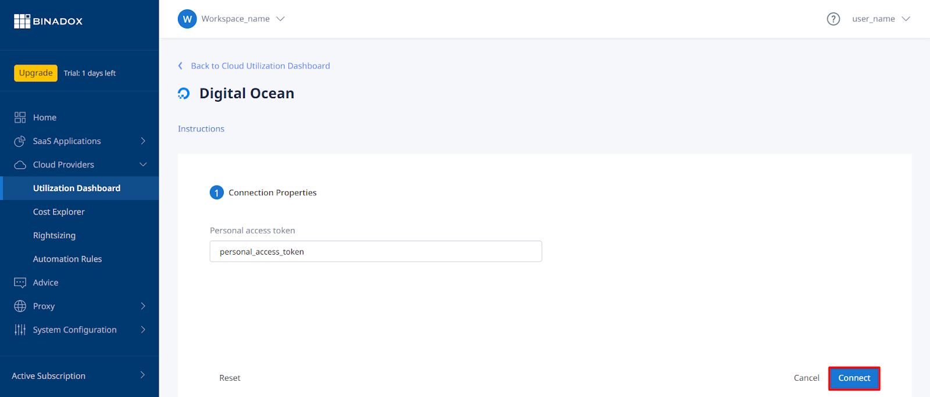Click the Advice chat bubble icon
This screenshot has height=397, width=930.
[20, 282]
